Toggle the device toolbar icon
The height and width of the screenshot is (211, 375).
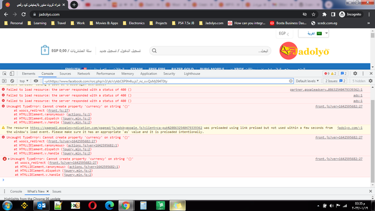[x=12, y=73]
